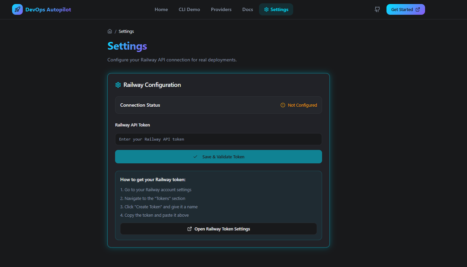Click the Not Configured warning icon
Image resolution: width=467 pixels, height=267 pixels.
283,105
